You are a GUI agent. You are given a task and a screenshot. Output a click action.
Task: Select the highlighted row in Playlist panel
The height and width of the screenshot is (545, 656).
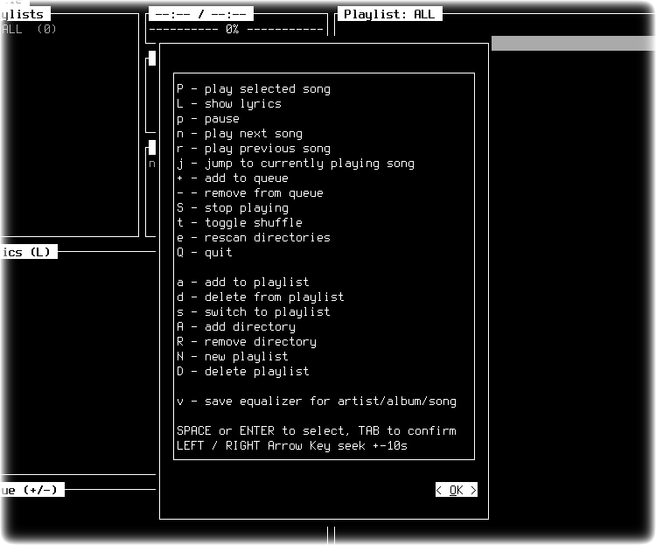point(574,44)
